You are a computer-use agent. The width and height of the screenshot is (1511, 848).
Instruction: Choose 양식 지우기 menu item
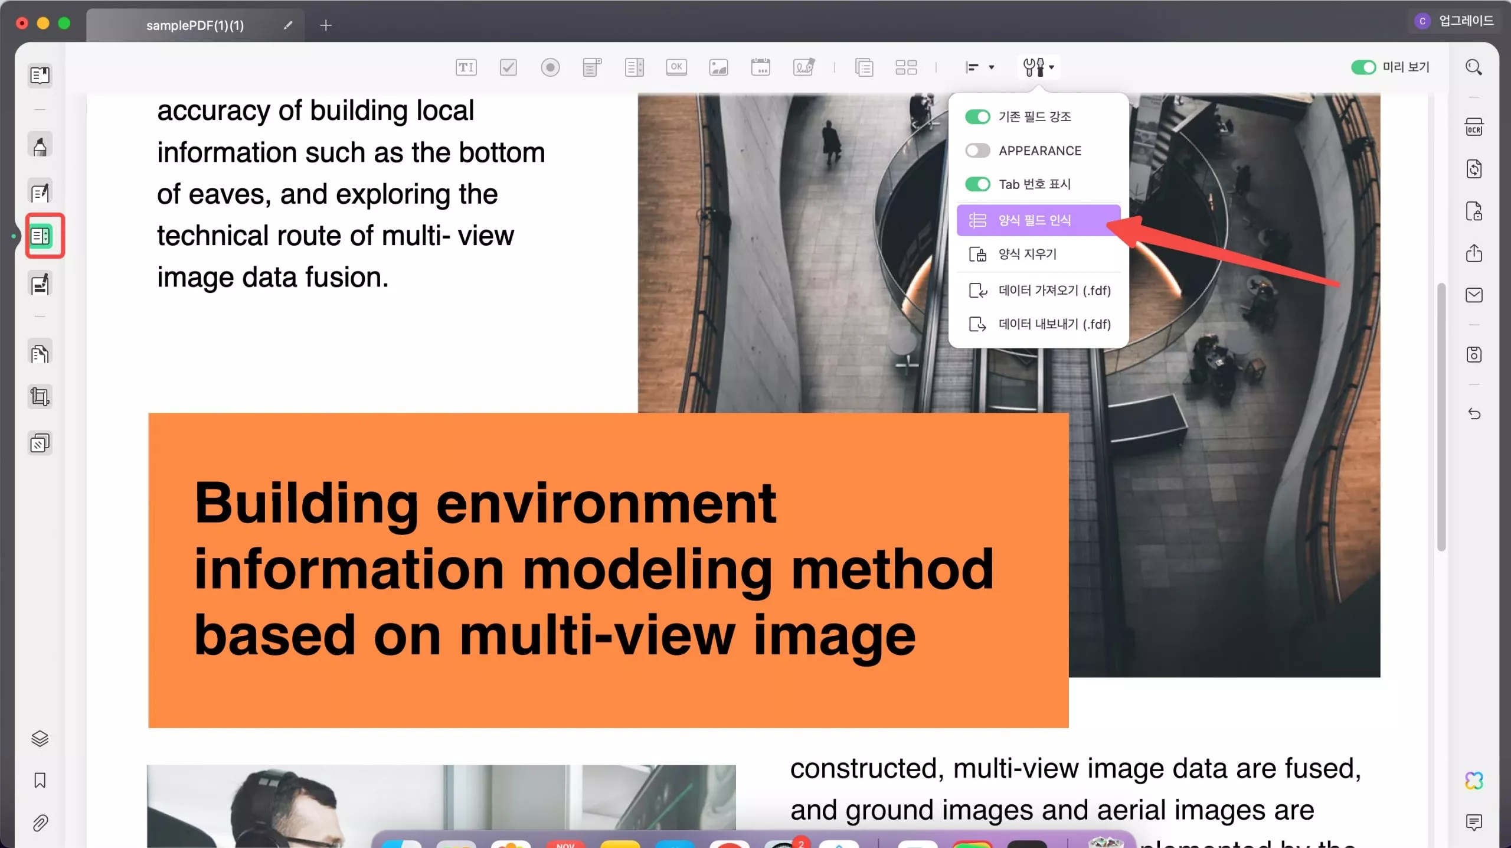(x=1038, y=254)
